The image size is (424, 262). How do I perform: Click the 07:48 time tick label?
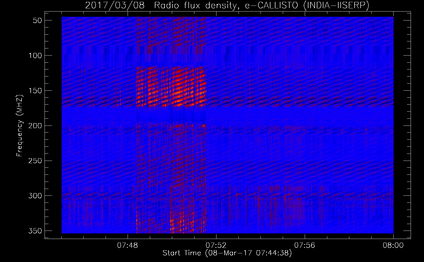click(128, 245)
